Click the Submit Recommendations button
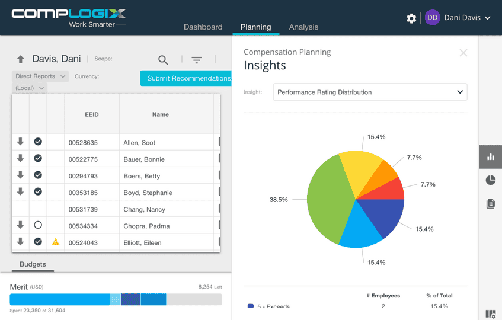 point(187,78)
